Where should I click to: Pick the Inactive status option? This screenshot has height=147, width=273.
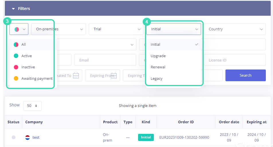pyautogui.click(x=28, y=67)
